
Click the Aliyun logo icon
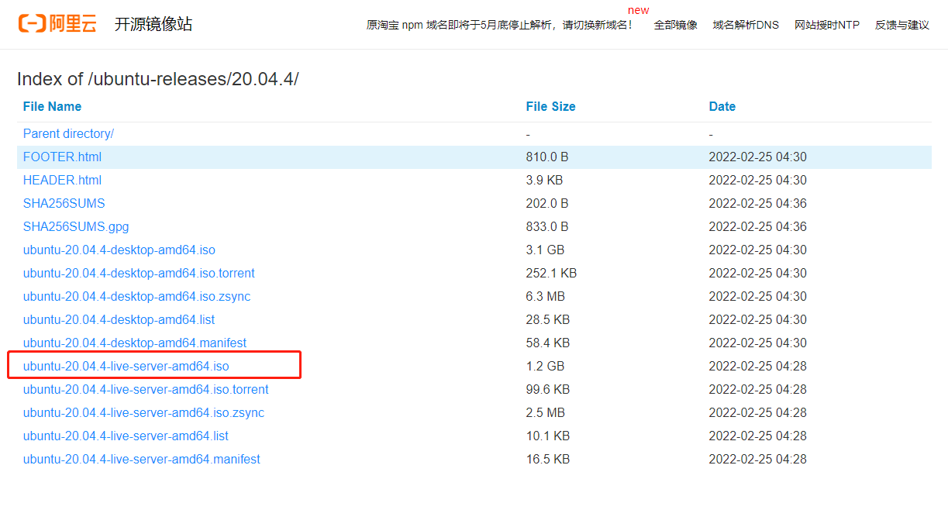coord(57,24)
